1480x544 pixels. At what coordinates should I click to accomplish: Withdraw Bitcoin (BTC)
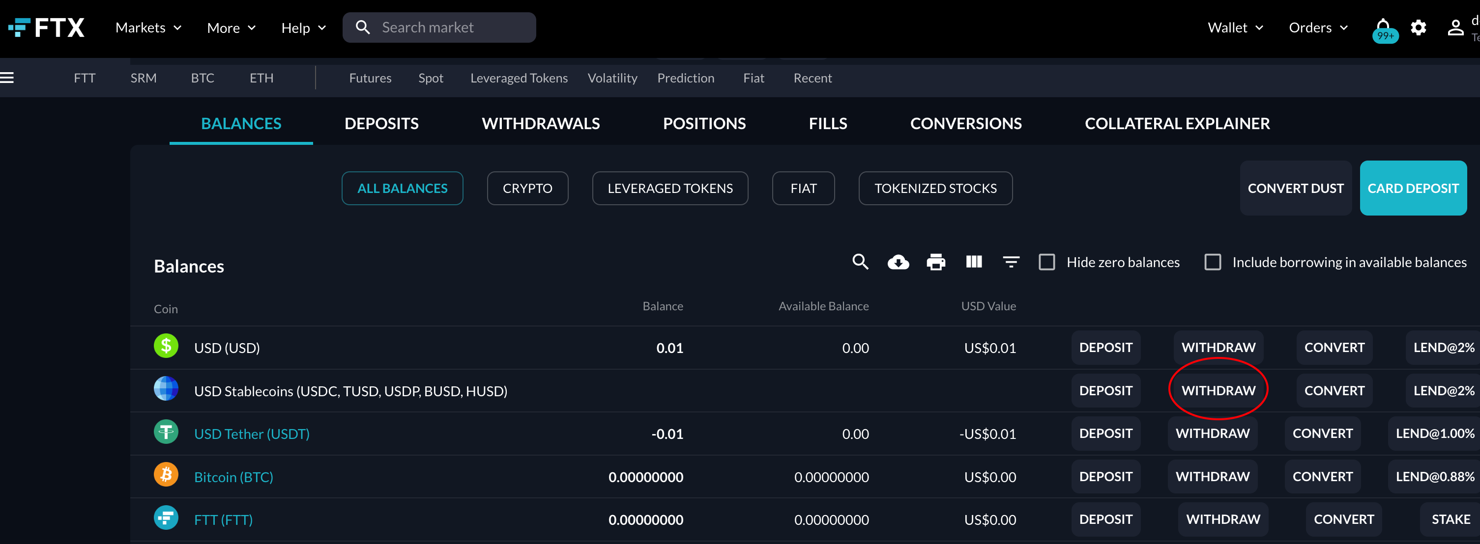[x=1212, y=477]
